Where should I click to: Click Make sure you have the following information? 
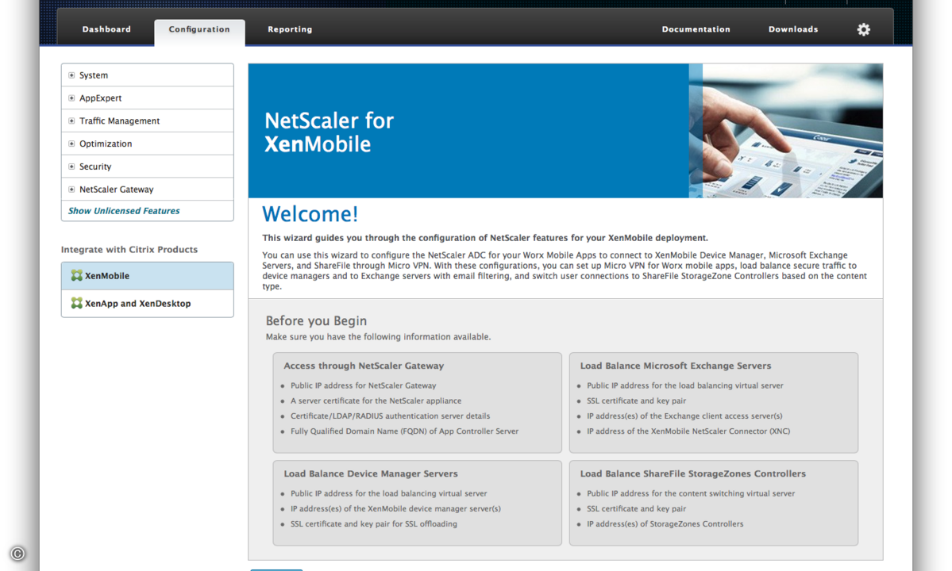[378, 336]
